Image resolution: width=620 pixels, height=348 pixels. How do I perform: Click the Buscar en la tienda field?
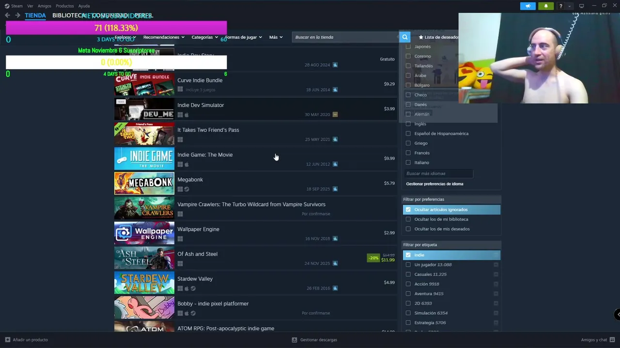coord(345,37)
